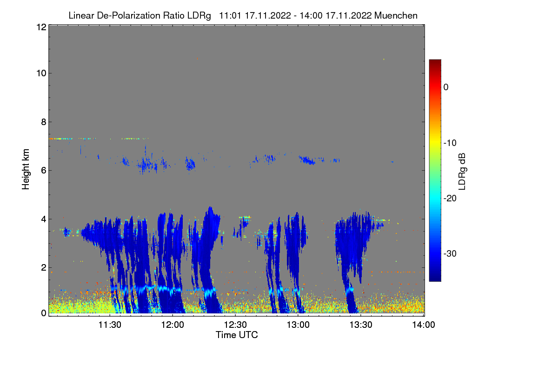Click the colorbar '-10' value label
558x372 pixels.
(450, 143)
